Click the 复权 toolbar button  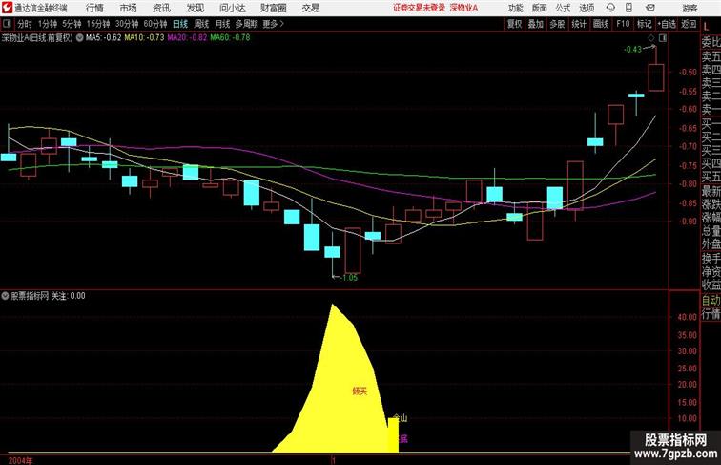515,24
